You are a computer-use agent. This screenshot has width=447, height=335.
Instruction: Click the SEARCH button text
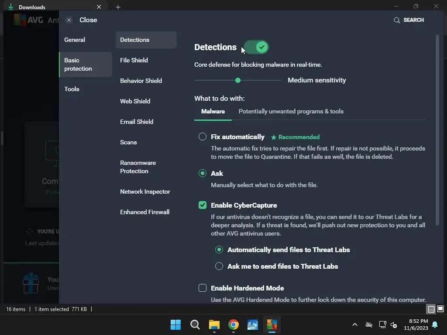click(x=414, y=20)
